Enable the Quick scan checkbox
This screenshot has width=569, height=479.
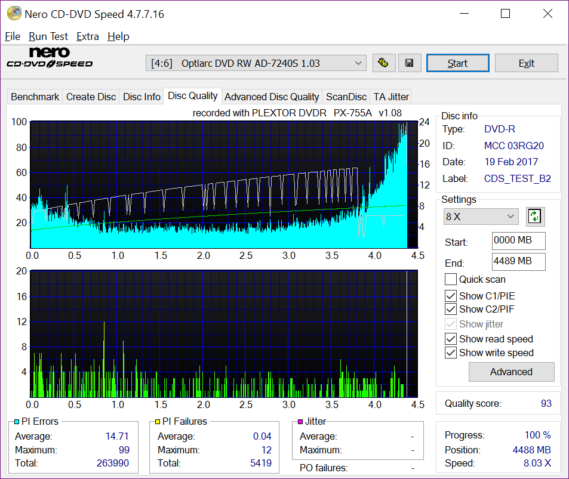(x=451, y=279)
